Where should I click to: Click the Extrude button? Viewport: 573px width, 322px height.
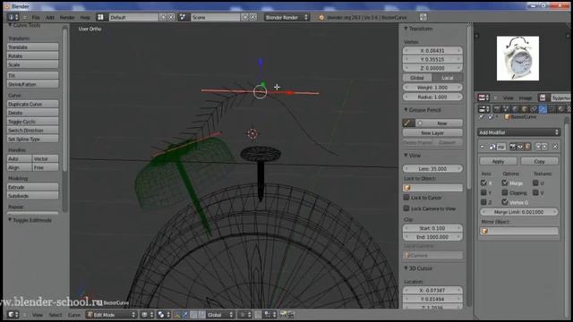(32, 187)
